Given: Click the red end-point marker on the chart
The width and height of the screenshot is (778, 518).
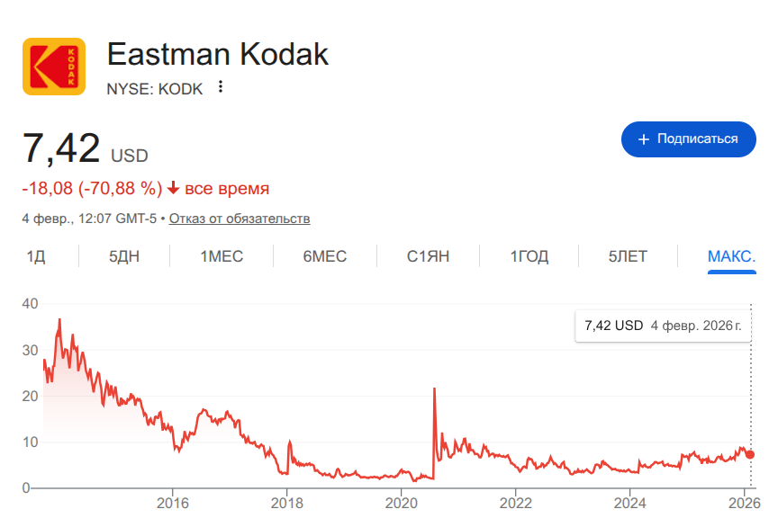Looking at the screenshot, I should pyautogui.click(x=750, y=454).
